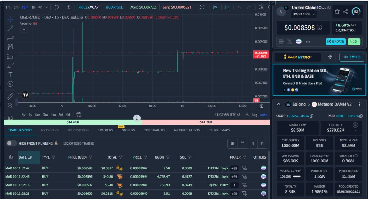368x199 pixels.
Task: Open trade table settings gear
Action: 11,157
